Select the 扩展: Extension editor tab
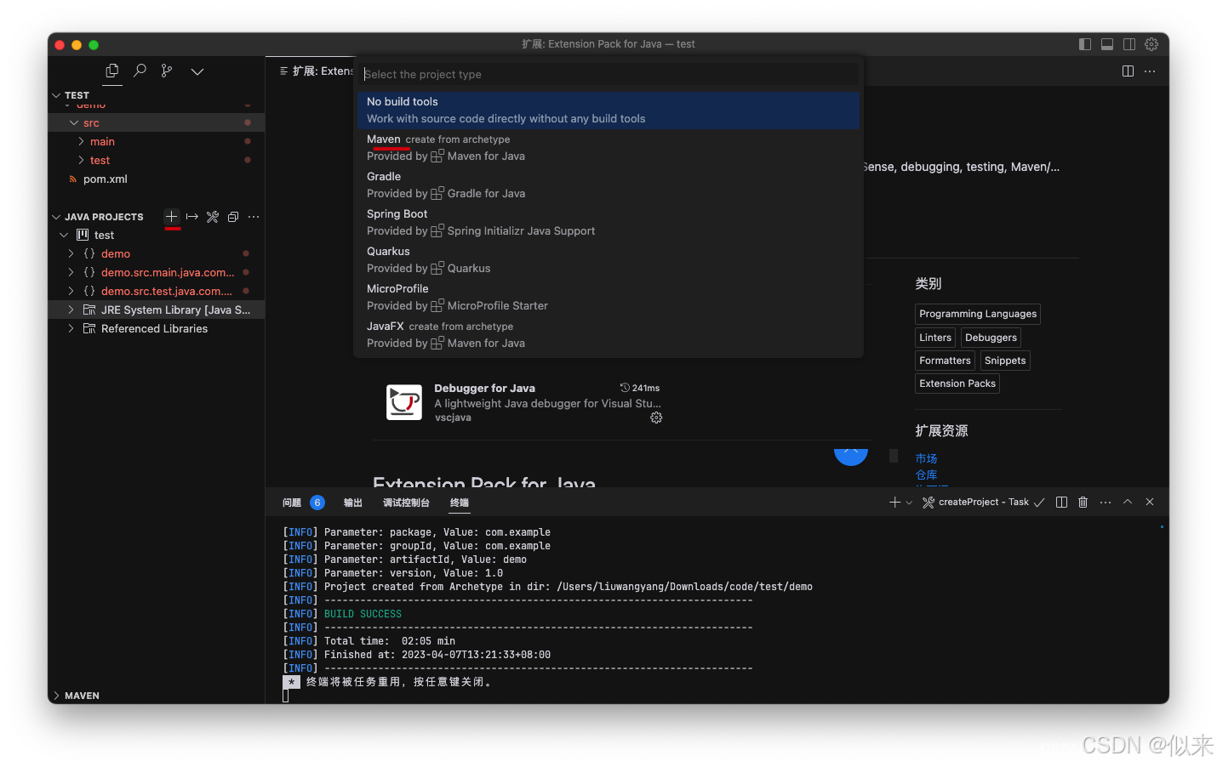The width and height of the screenshot is (1217, 767). coord(317,71)
